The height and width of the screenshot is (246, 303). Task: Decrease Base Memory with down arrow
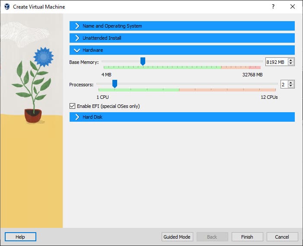[x=291, y=64]
